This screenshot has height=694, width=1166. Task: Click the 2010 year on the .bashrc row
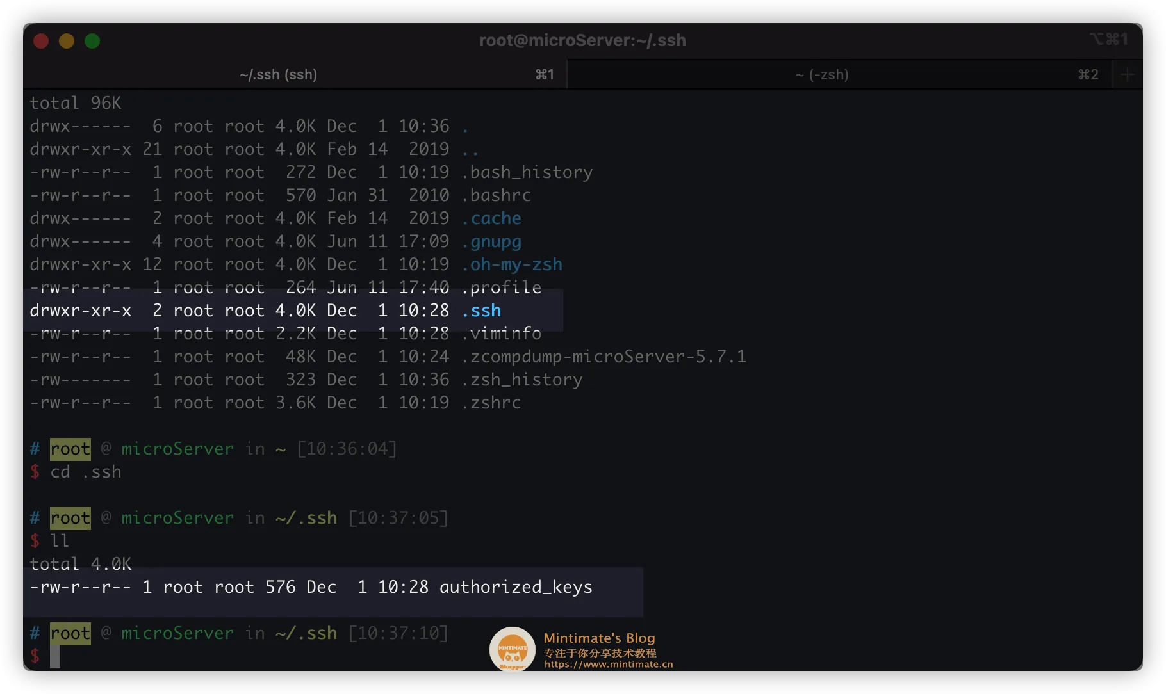click(429, 195)
